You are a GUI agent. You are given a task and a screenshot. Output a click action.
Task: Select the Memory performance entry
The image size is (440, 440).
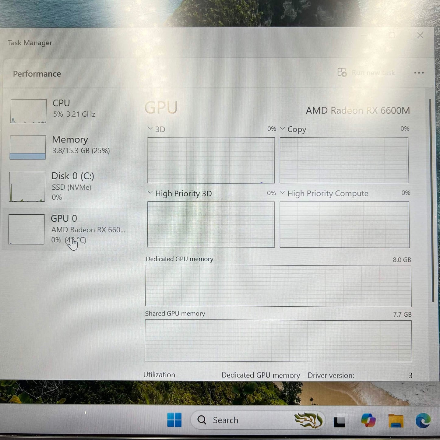(x=65, y=147)
